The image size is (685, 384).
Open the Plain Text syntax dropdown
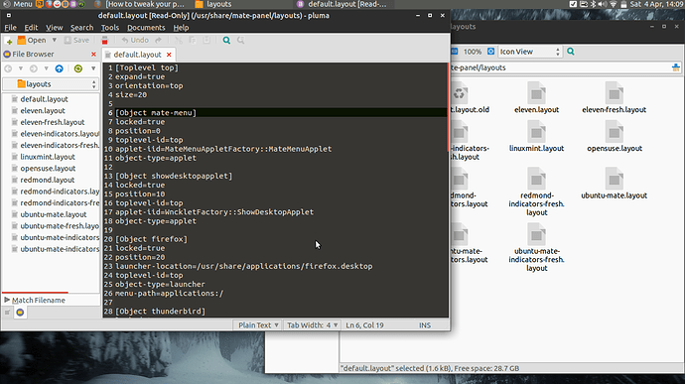click(258, 325)
